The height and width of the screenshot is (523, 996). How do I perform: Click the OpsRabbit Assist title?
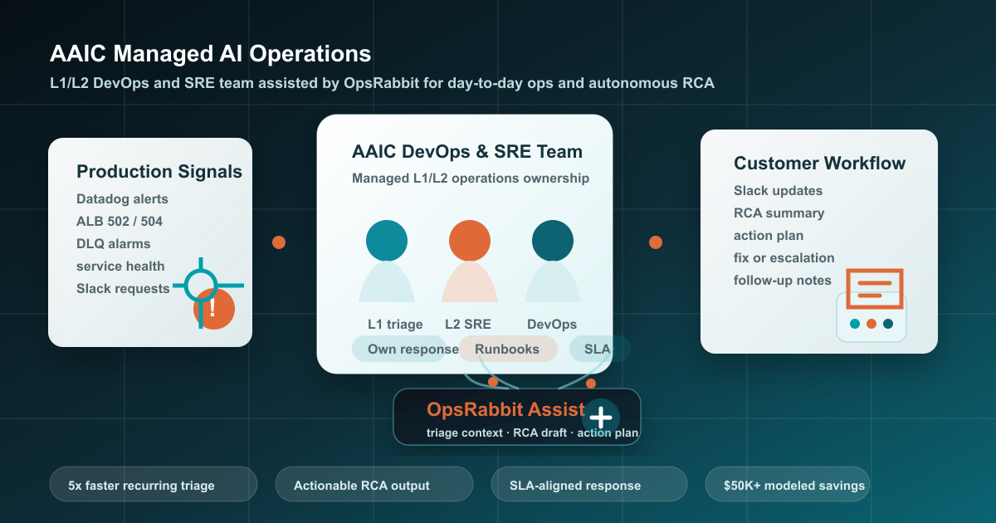tap(506, 409)
